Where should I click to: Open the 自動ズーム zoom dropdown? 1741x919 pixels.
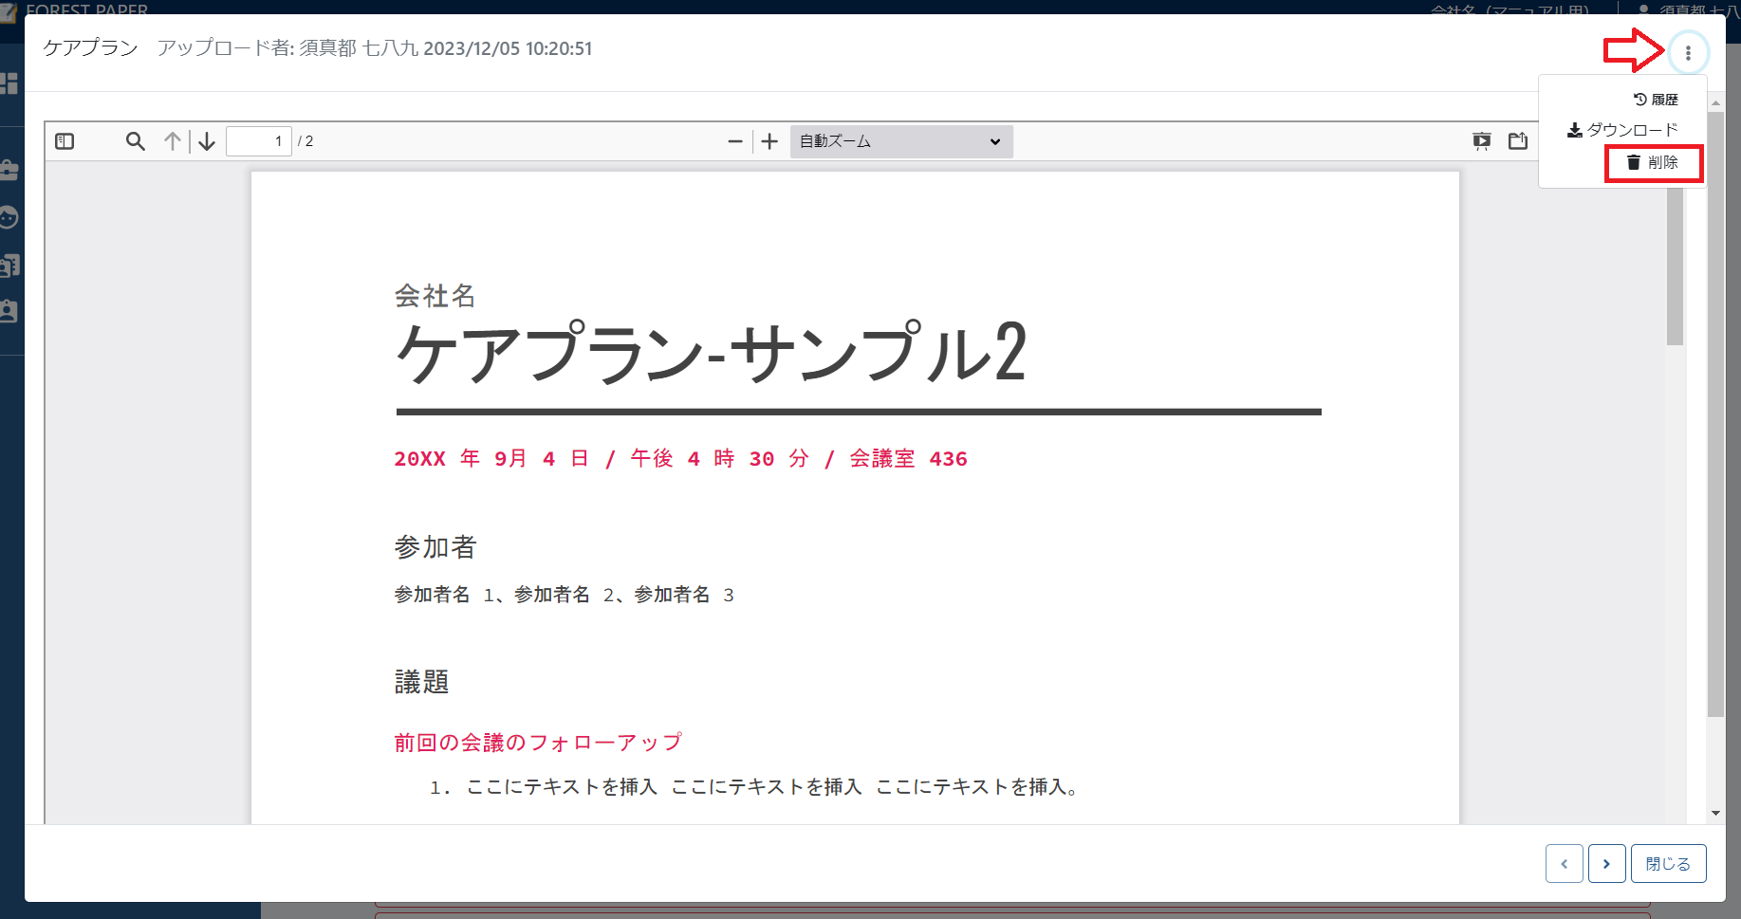(900, 141)
